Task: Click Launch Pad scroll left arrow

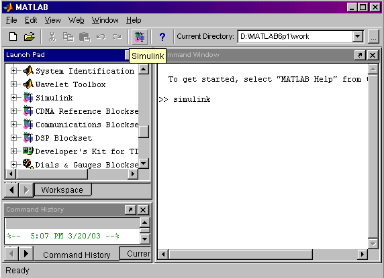Action: (x=11, y=174)
